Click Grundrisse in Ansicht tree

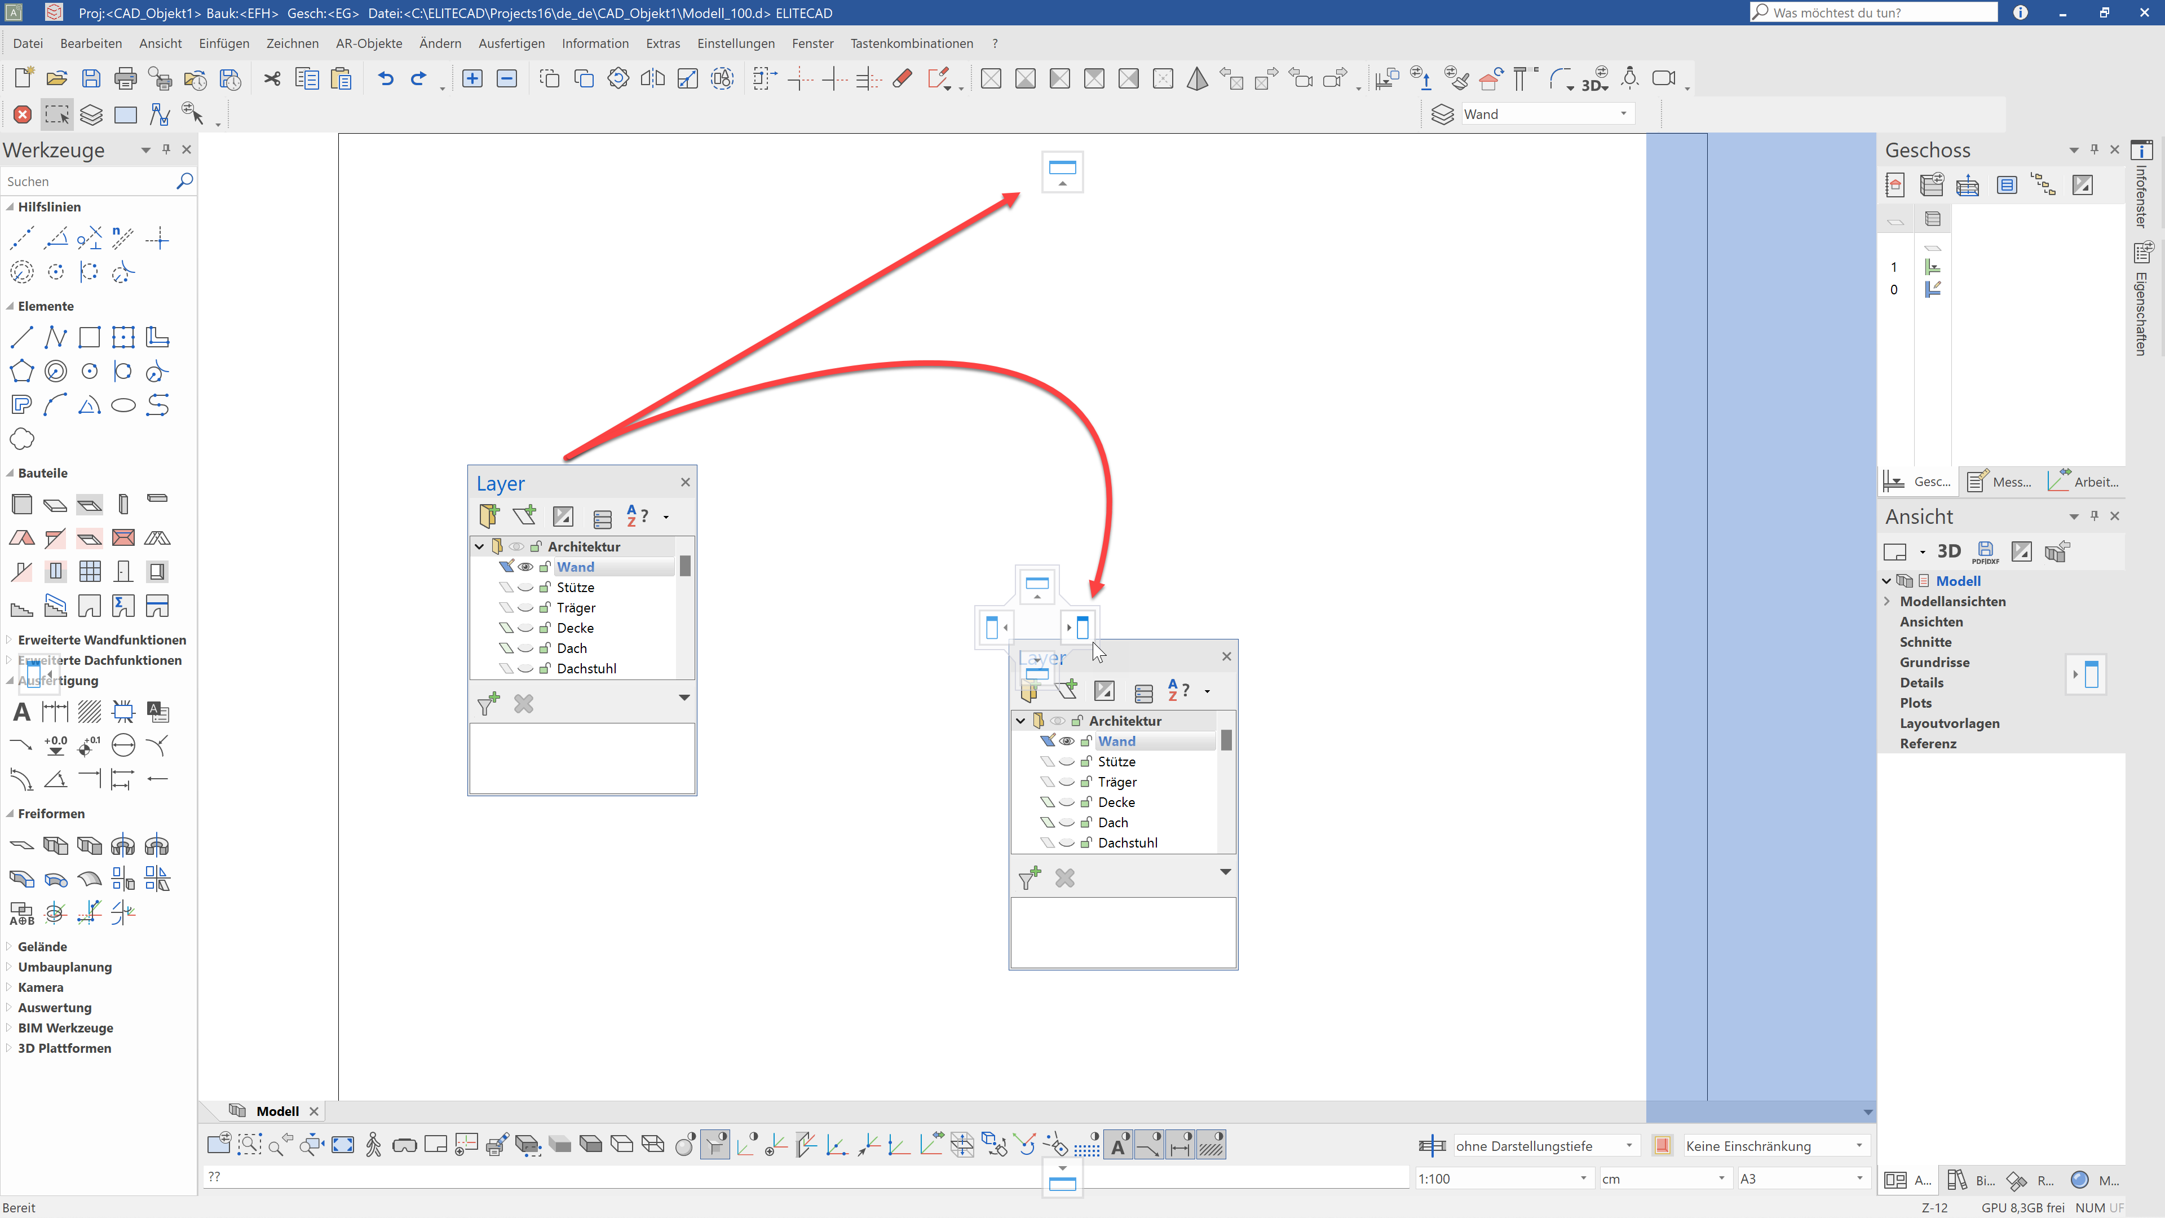click(x=1934, y=663)
